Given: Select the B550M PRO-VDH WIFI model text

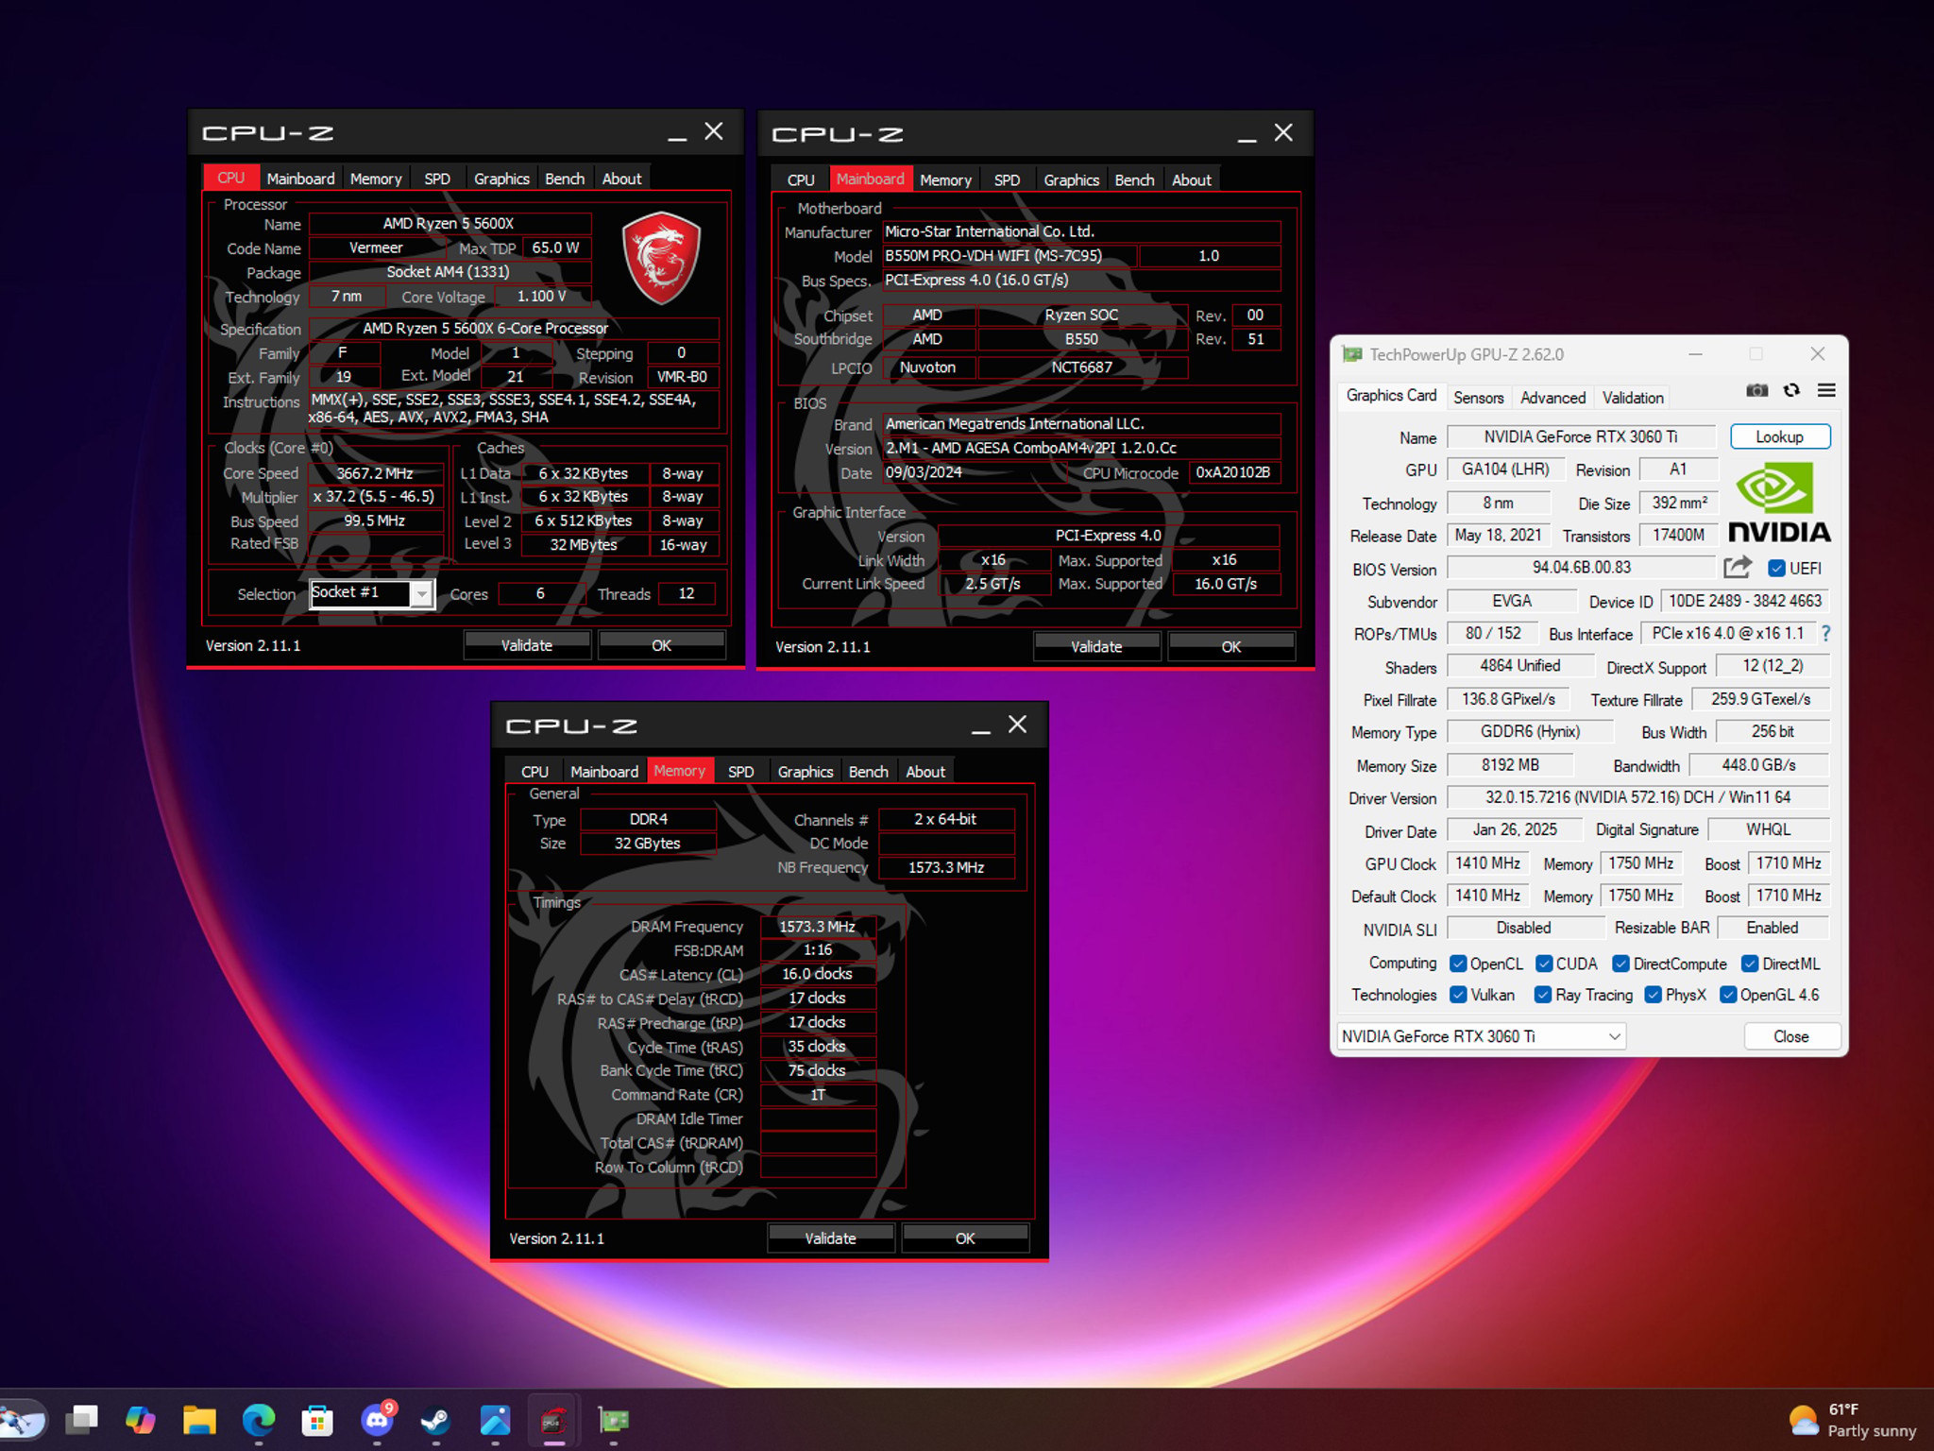Looking at the screenshot, I should (x=1009, y=256).
